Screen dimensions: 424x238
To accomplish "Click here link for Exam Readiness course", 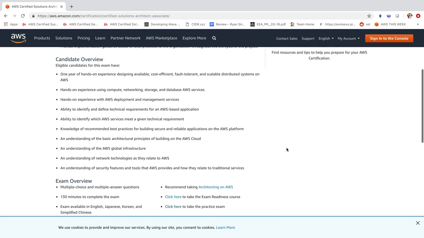I will (173, 197).
